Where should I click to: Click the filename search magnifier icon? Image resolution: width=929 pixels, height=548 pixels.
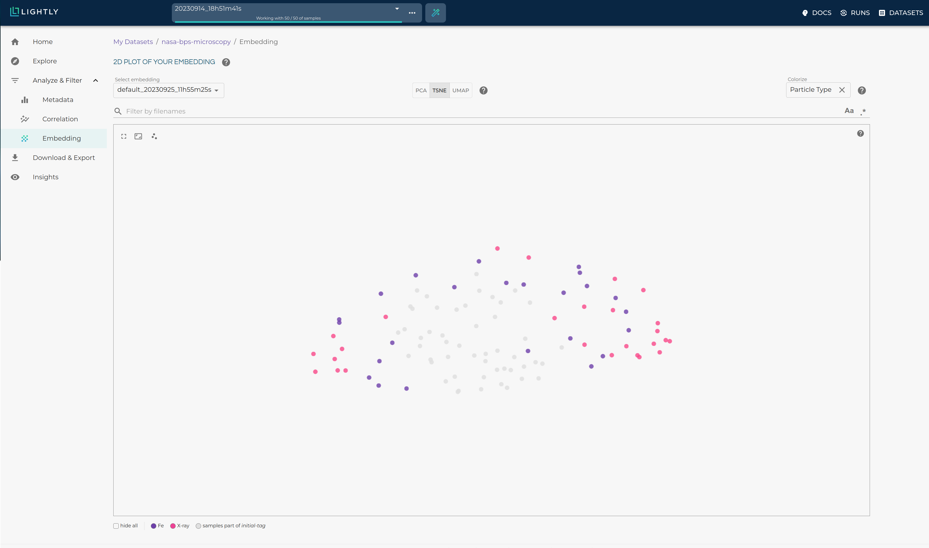[x=118, y=111]
